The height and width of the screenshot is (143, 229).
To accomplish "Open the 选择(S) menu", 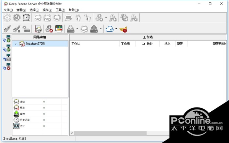I will tap(34, 10).
